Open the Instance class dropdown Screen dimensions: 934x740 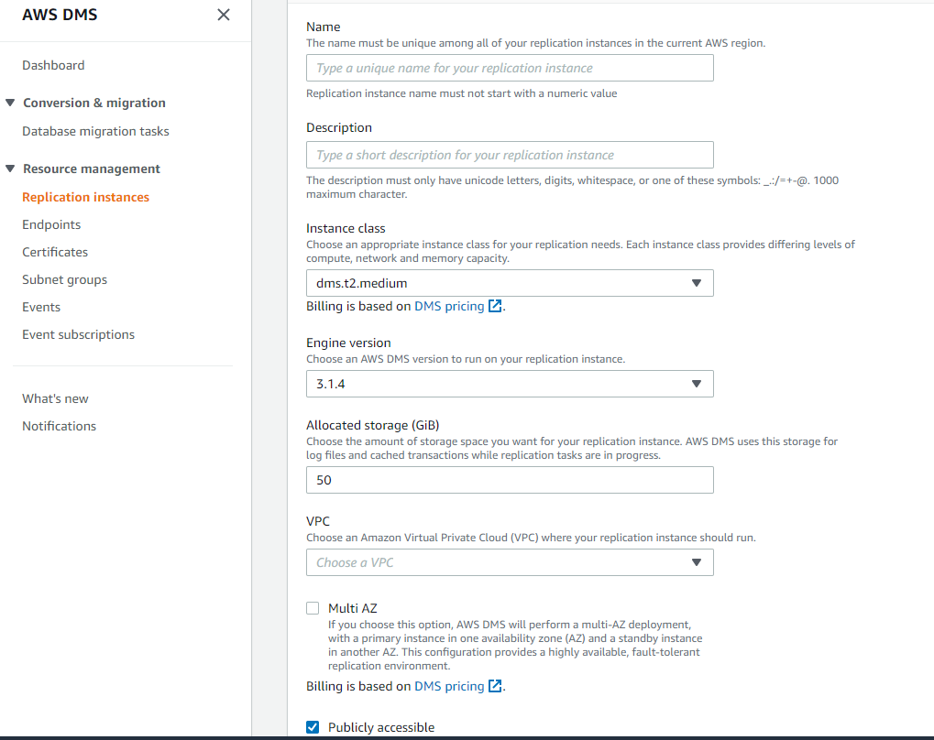click(510, 283)
